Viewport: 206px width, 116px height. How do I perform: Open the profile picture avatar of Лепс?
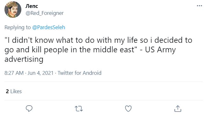click(x=13, y=10)
